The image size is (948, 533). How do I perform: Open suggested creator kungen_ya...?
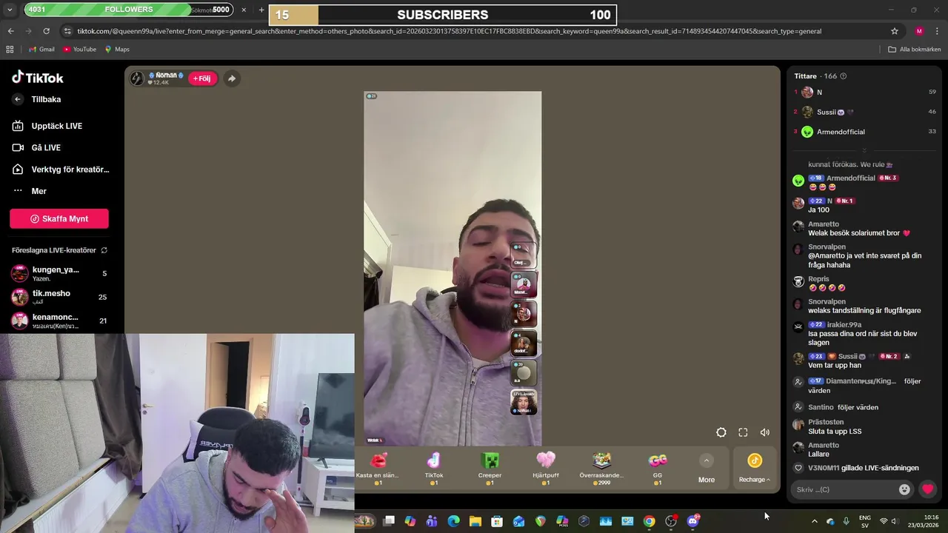click(59, 273)
